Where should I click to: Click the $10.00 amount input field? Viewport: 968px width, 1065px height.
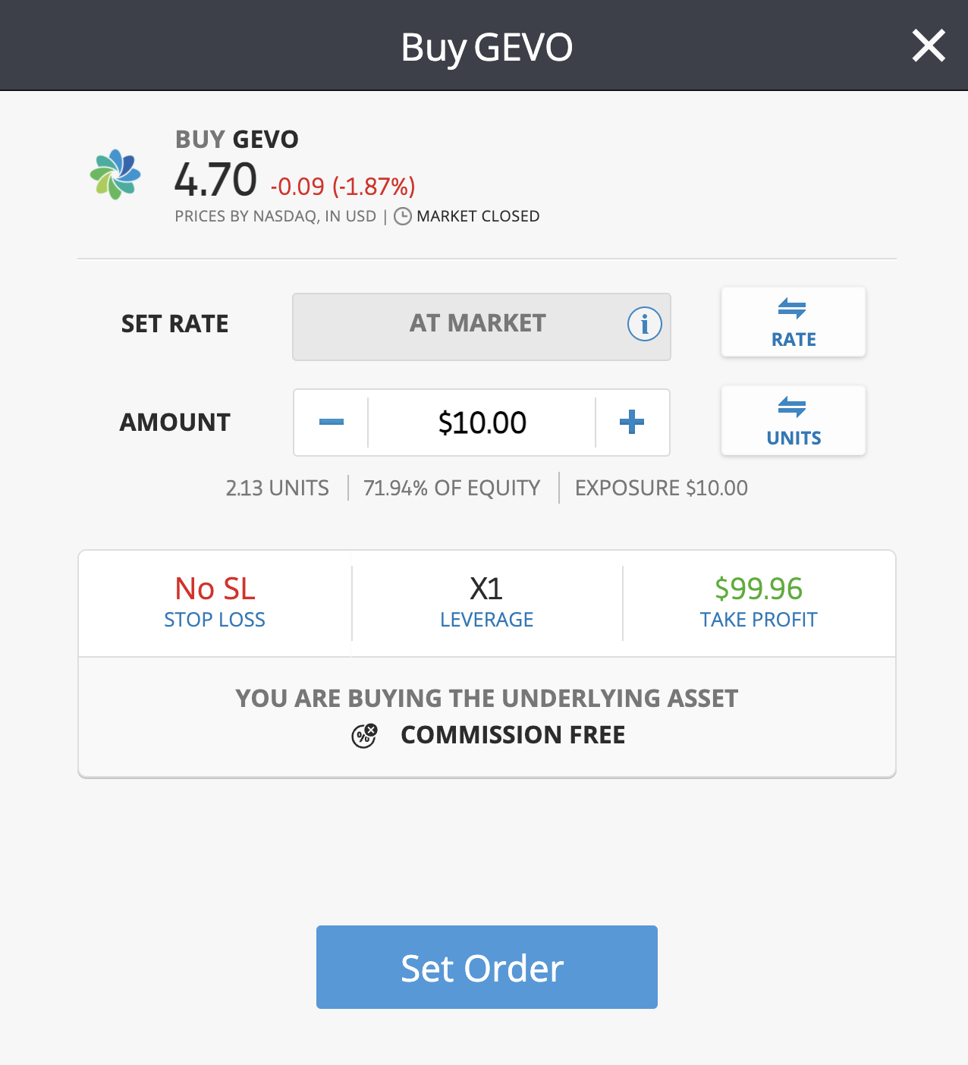(482, 423)
